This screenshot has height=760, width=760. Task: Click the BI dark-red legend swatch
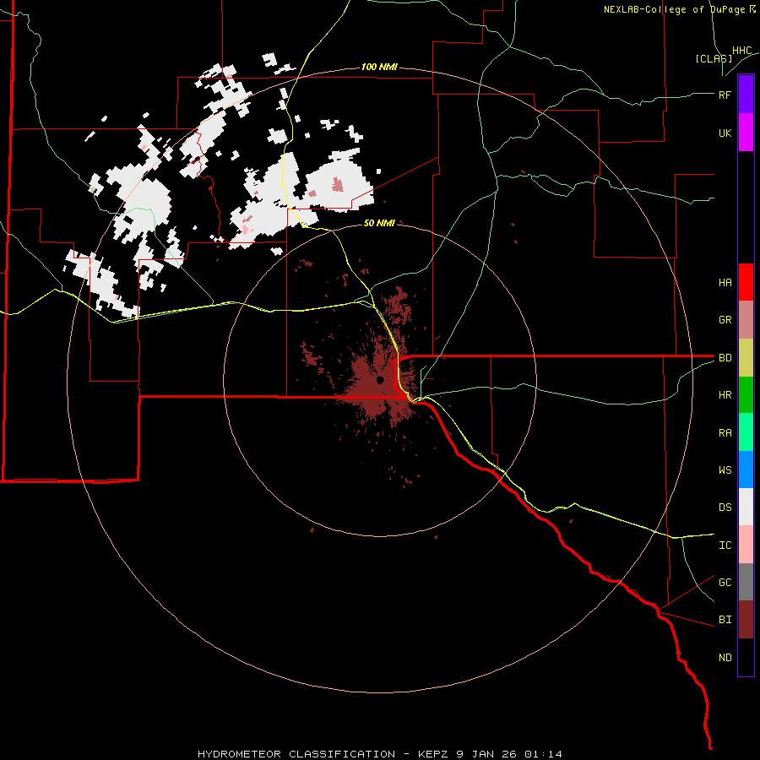click(x=746, y=620)
